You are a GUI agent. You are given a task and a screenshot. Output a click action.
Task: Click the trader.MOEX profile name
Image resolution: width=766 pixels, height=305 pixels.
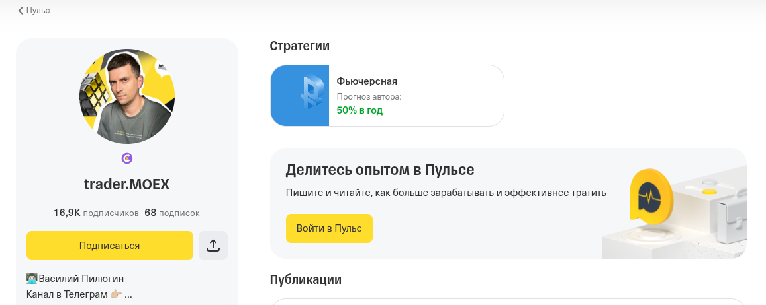tap(127, 186)
